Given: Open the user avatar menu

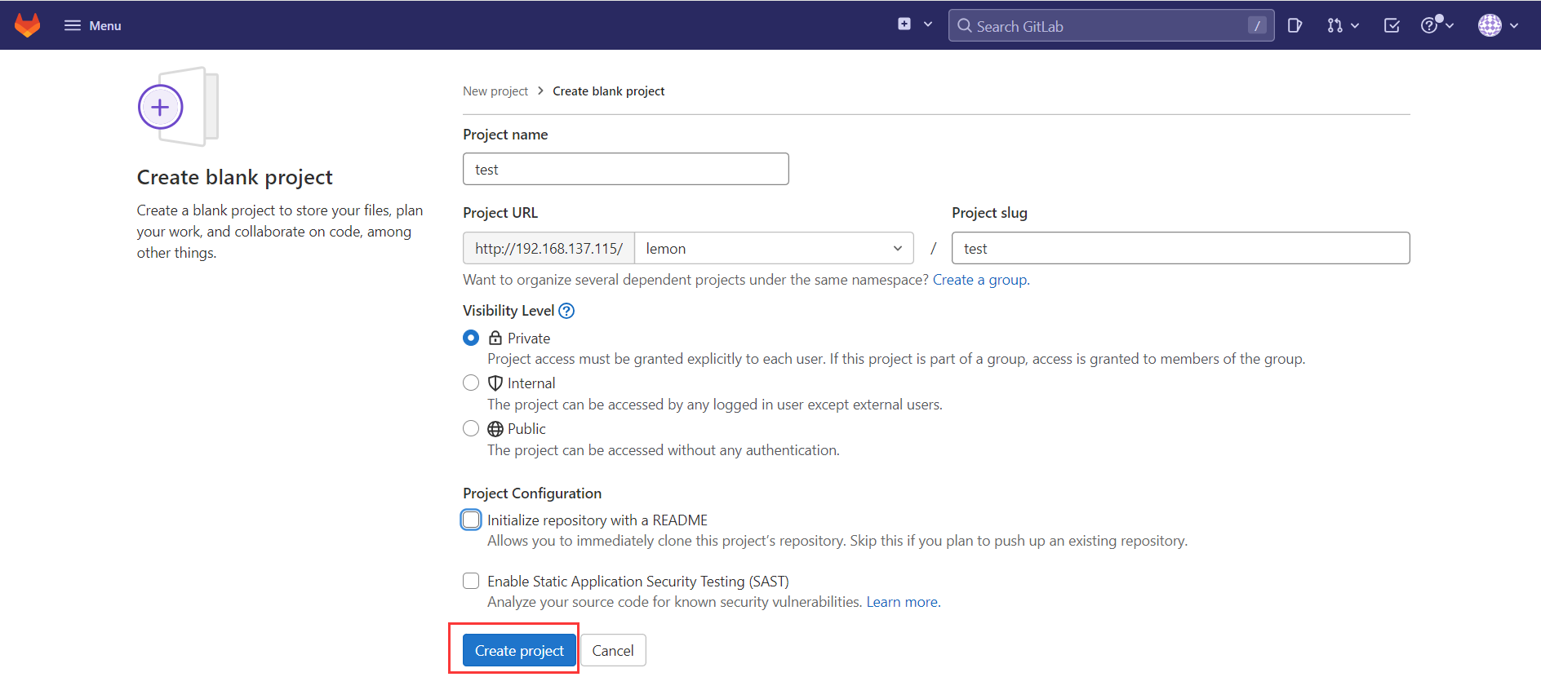Looking at the screenshot, I should point(1490,25).
